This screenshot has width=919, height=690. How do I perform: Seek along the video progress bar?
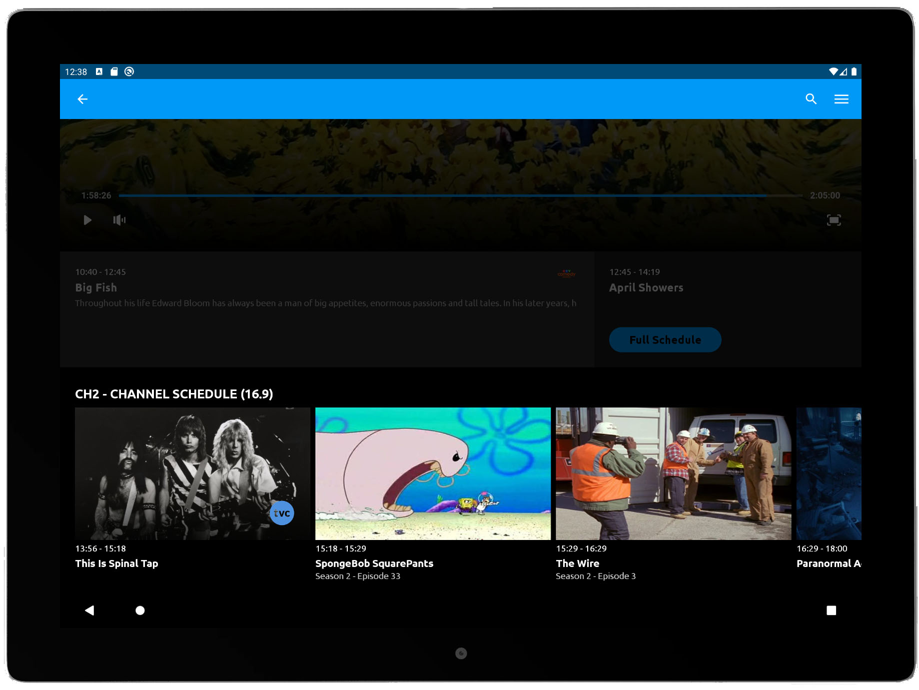coord(460,195)
